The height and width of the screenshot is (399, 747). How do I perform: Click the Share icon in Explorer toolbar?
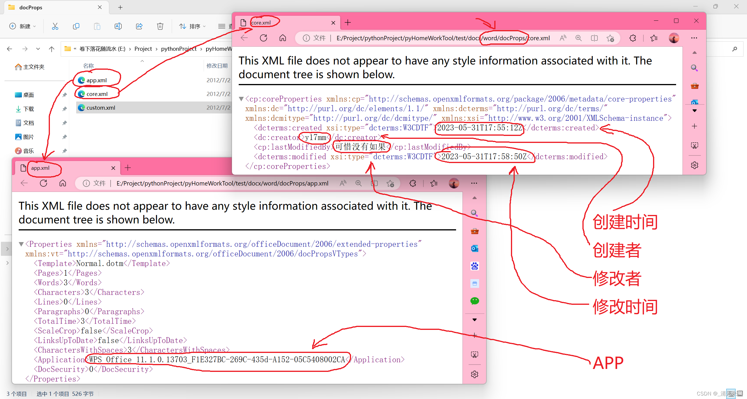click(x=139, y=26)
